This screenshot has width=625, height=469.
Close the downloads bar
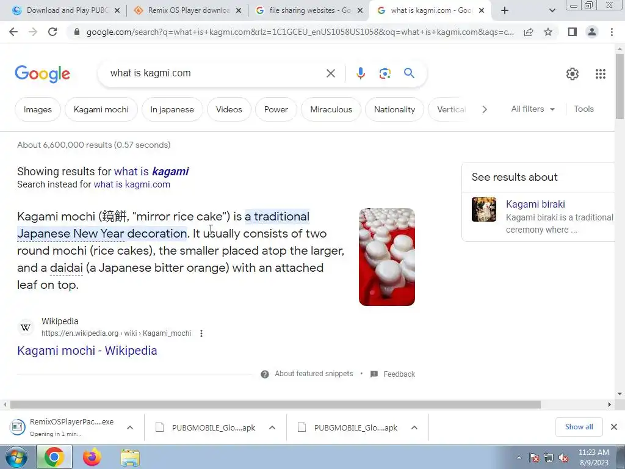[614, 427]
